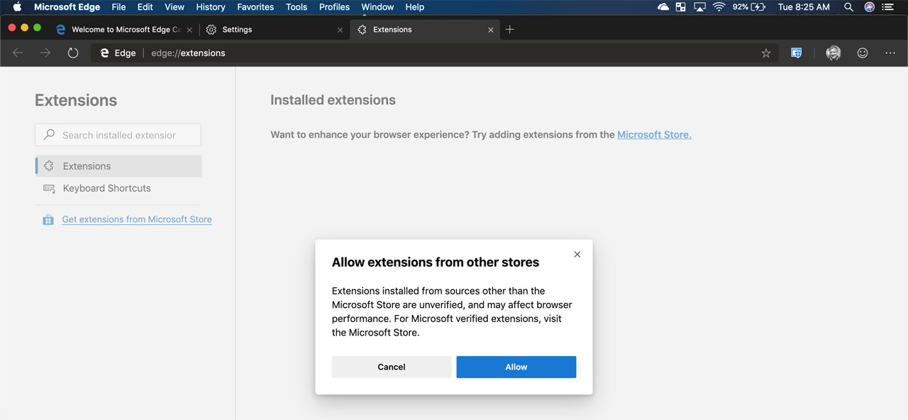Click the back navigation arrow
Viewport: 908px width, 420px height.
(x=18, y=53)
